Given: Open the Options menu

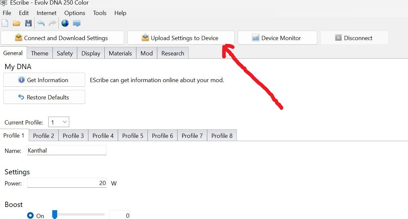Looking at the screenshot, I should pyautogui.click(x=74, y=13).
